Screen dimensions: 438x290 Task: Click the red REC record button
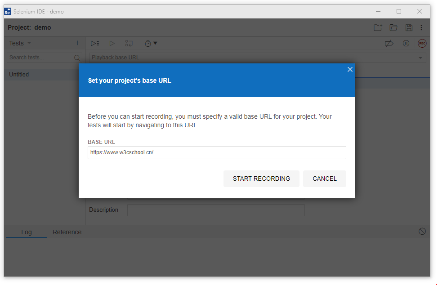tap(422, 43)
